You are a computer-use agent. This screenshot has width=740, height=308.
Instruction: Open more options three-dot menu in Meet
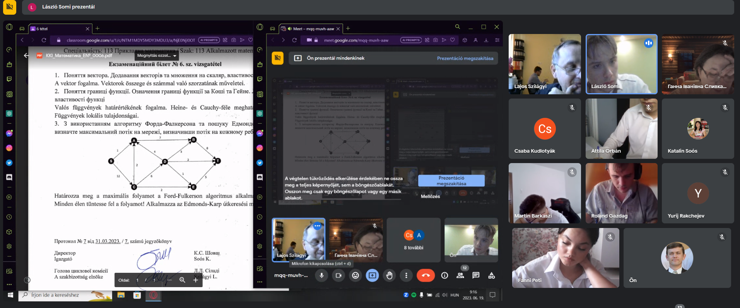[x=406, y=276]
